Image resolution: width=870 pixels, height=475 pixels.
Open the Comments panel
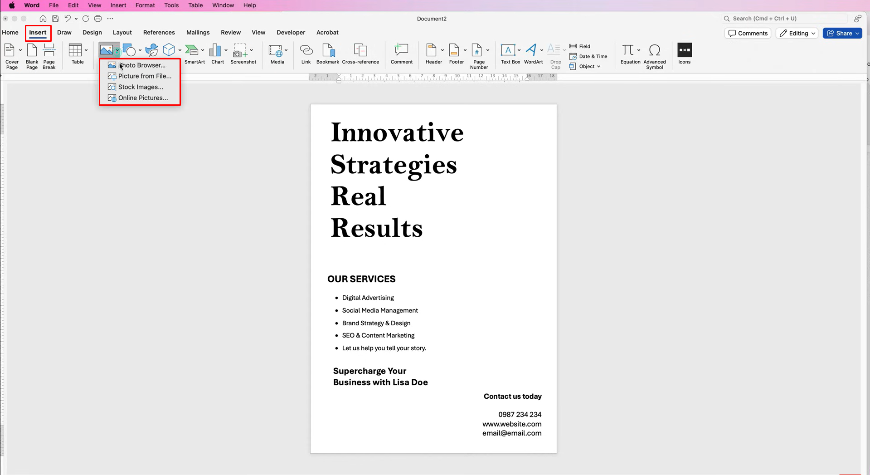click(747, 33)
